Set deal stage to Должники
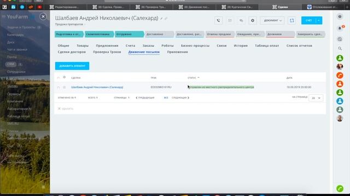The height and width of the screenshot is (196, 350). click(x=280, y=34)
